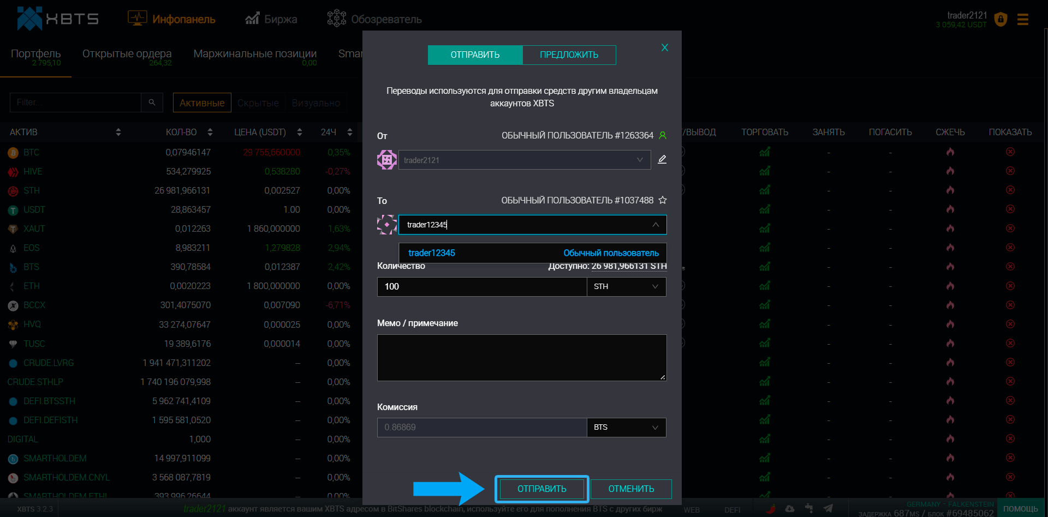1048x517 pixels.
Task: Click the chili pepper icon in footer
Action: pyautogui.click(x=771, y=509)
